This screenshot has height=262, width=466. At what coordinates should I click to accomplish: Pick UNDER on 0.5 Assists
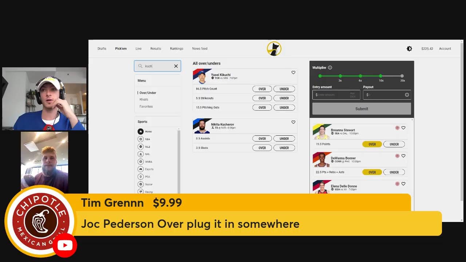(284, 139)
